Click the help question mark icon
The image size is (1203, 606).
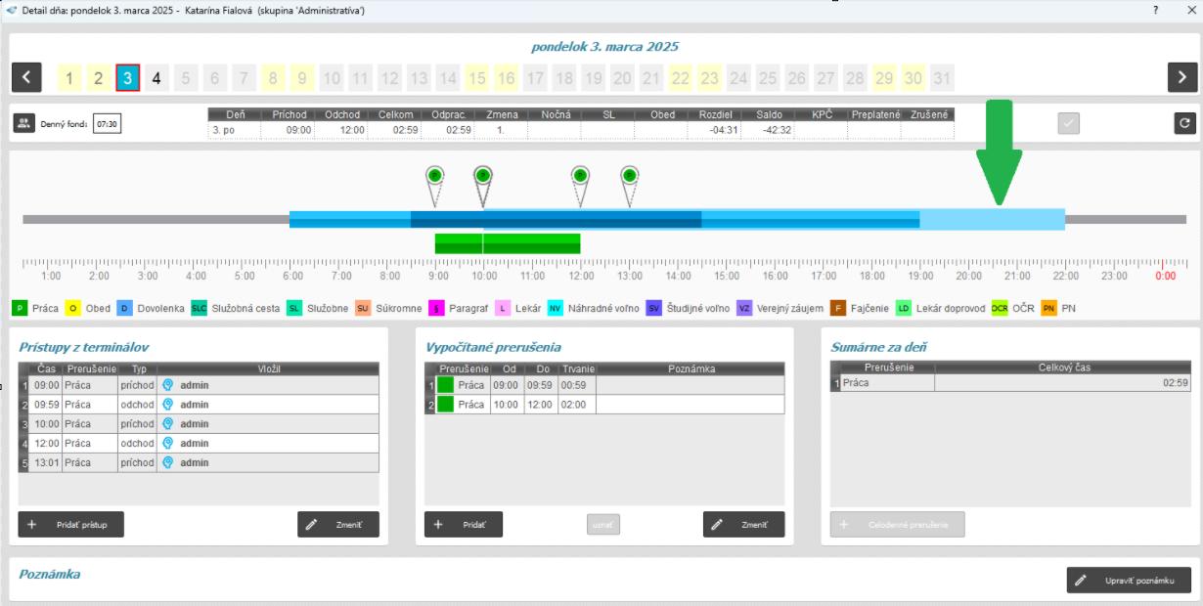(x=1156, y=9)
